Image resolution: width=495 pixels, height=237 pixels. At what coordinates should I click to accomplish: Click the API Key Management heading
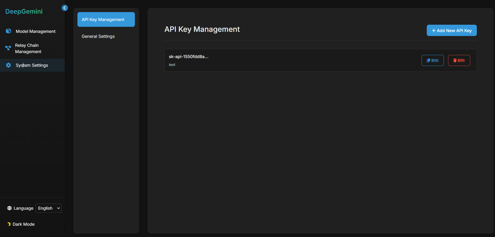click(x=202, y=29)
